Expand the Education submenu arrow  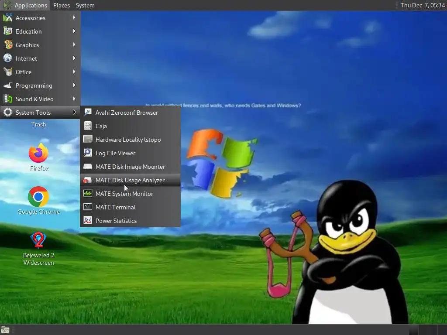74,31
